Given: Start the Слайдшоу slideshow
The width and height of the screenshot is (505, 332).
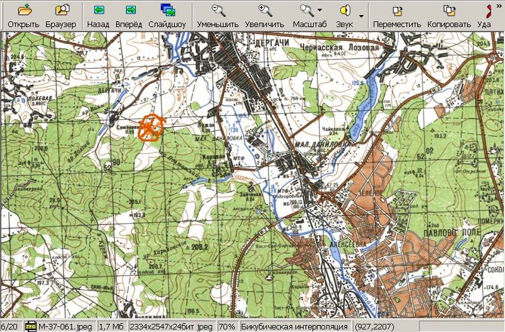Looking at the screenshot, I should 167,11.
